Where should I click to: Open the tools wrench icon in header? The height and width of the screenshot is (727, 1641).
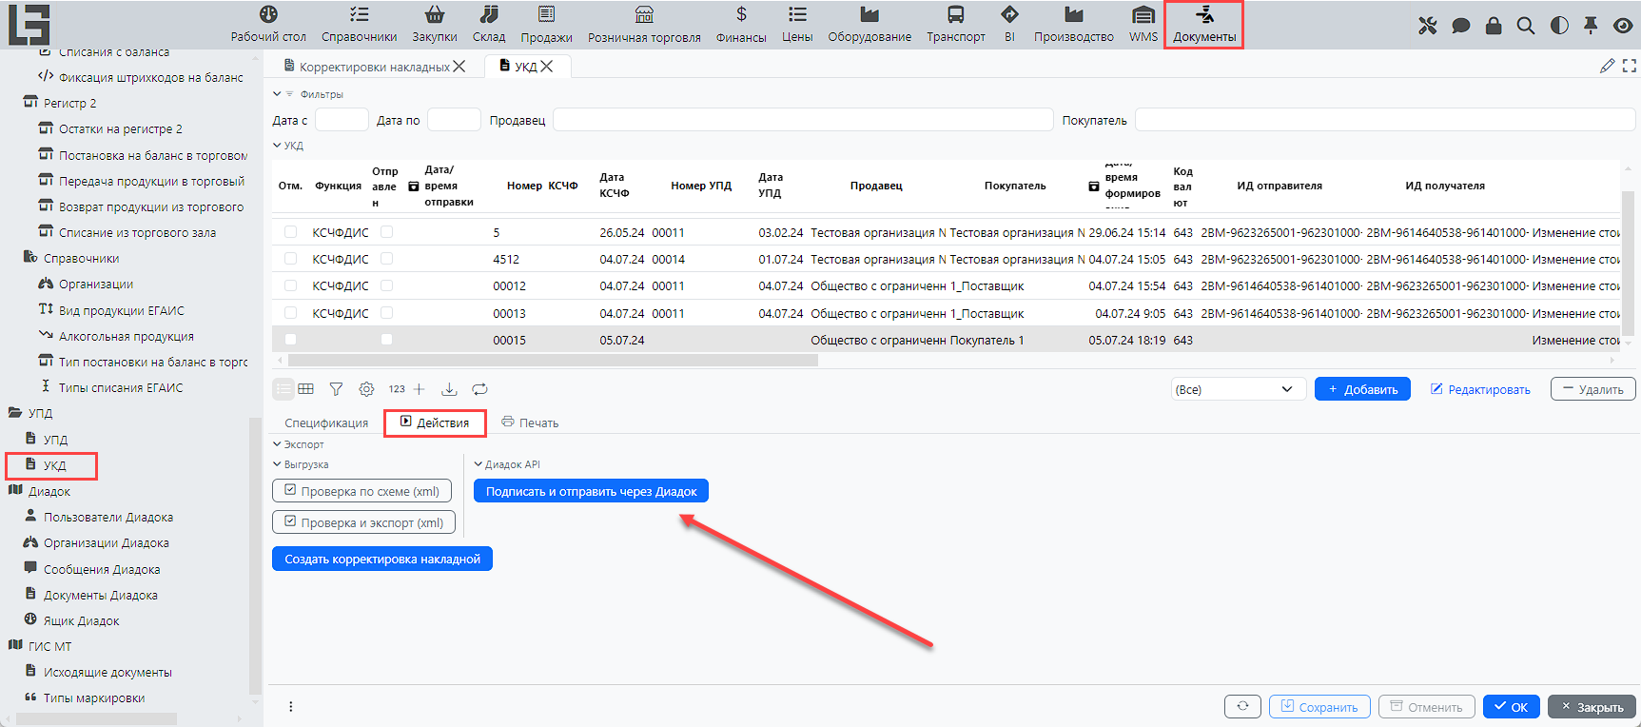coord(1427,26)
